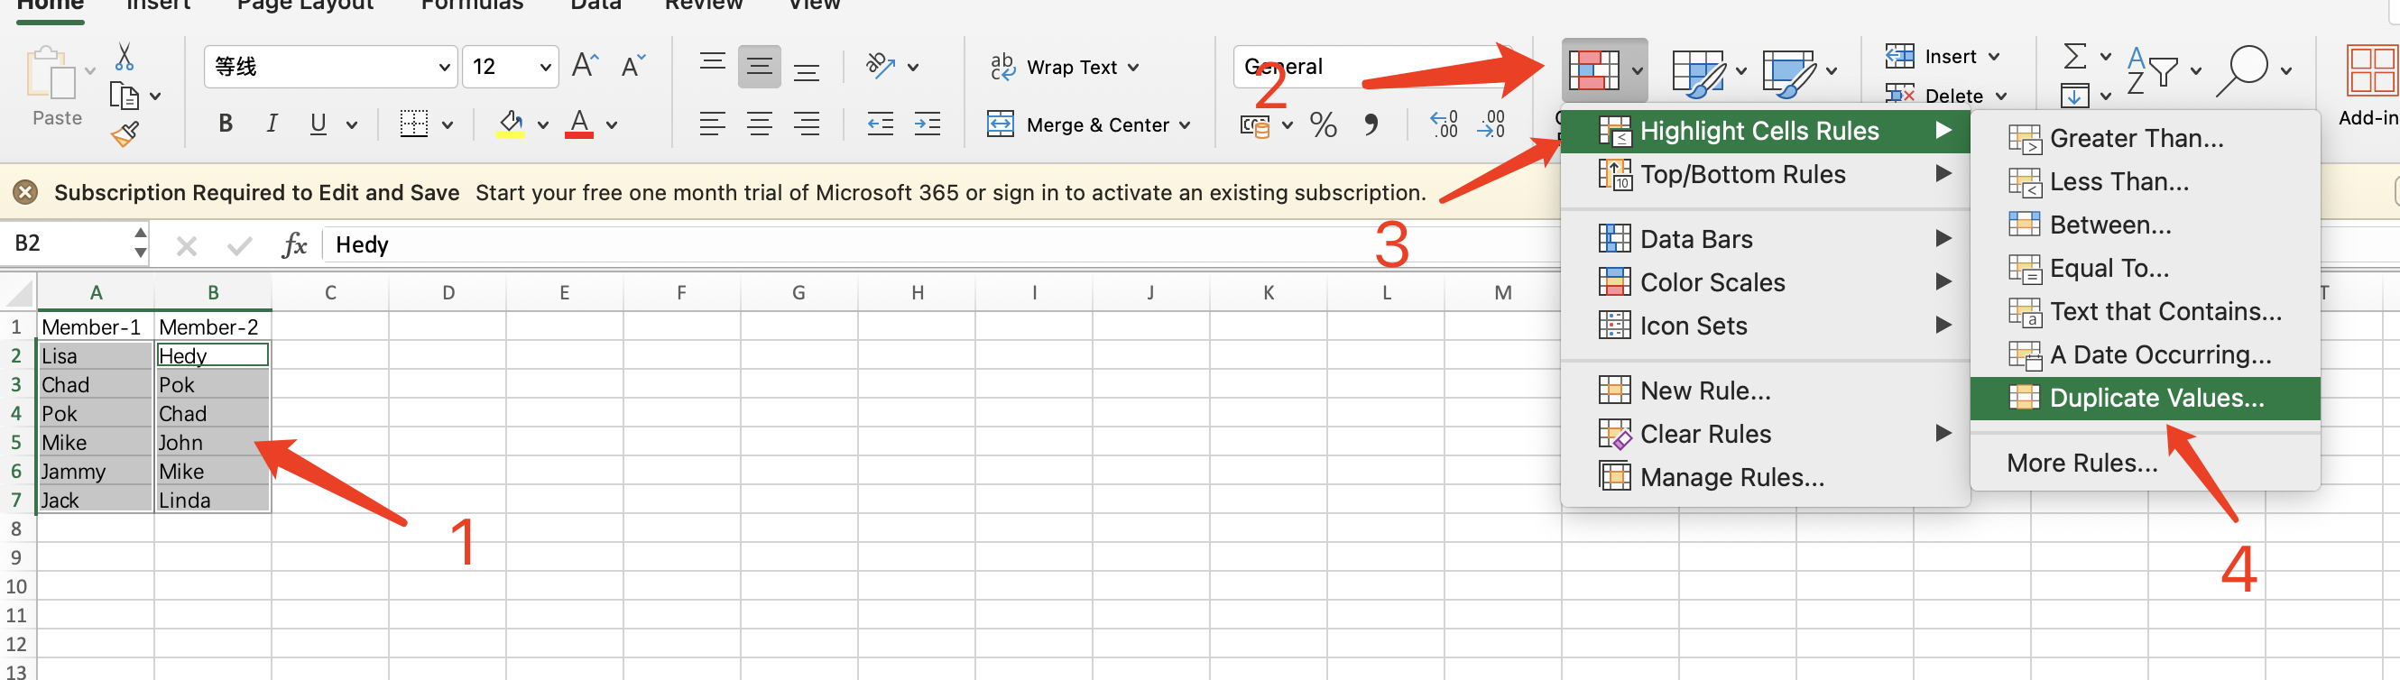Open the font size dropdown
The height and width of the screenshot is (680, 2400).
545,67
